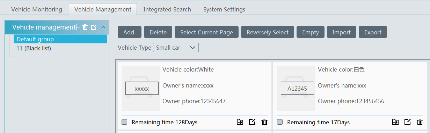Image resolution: width=430 pixels, height=133 pixels.
Task: Tick the checkbox for Remaining time 17Days
Action: point(280,122)
